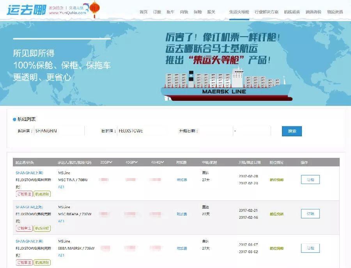The image size is (351, 268).
Task: Click 订舱 book button for MSC TINA
Action: click(310, 180)
